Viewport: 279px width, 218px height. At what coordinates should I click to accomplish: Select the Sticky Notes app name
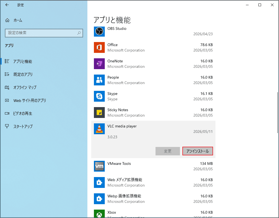coord(118,110)
